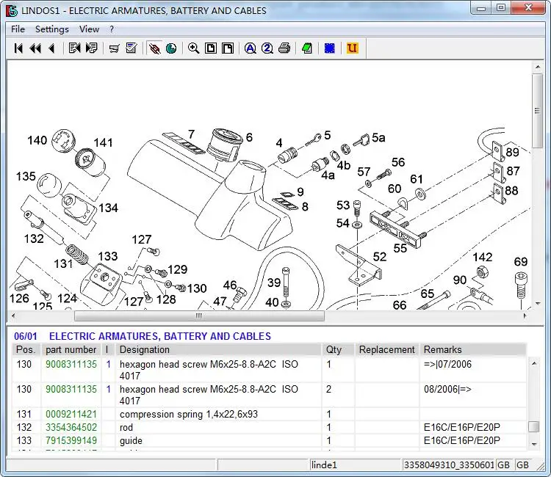Image resolution: width=551 pixels, height=477 pixels.
Task: Click part number 0009211421 for compression spring
Action: point(71,415)
